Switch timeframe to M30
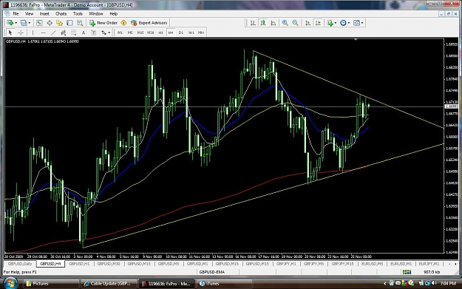Viewport: 462px width, 289px height. pos(151,33)
